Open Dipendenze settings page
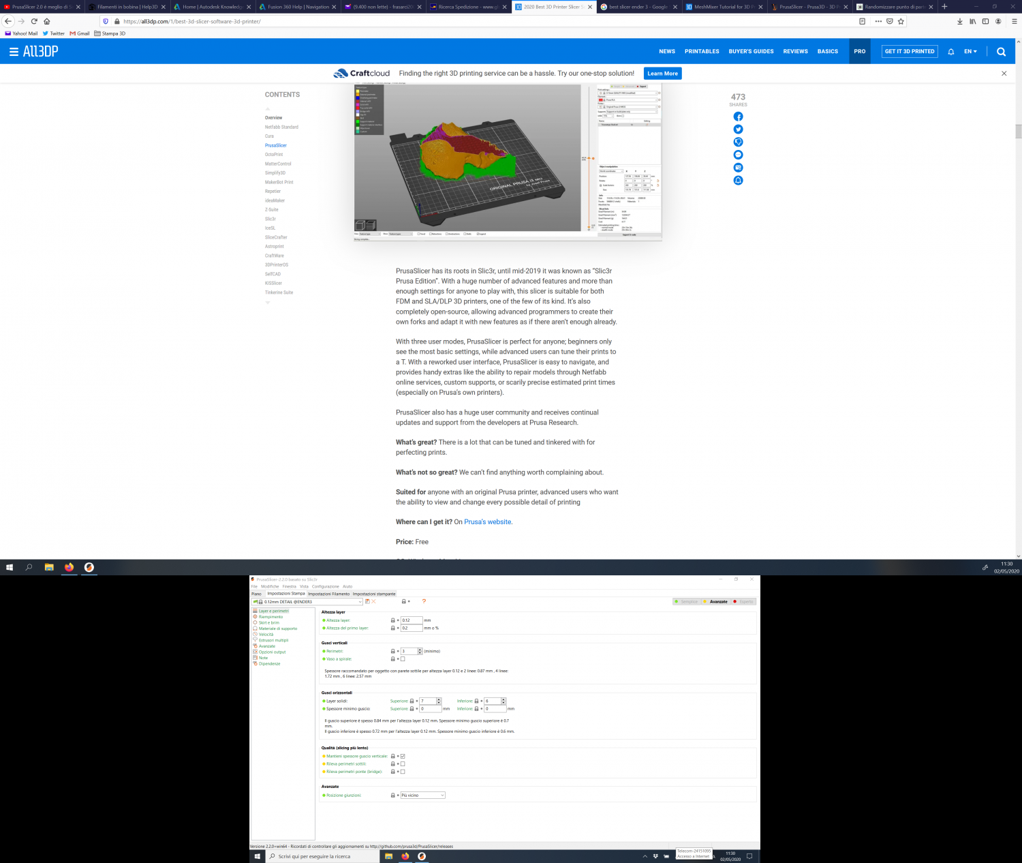 click(x=269, y=664)
